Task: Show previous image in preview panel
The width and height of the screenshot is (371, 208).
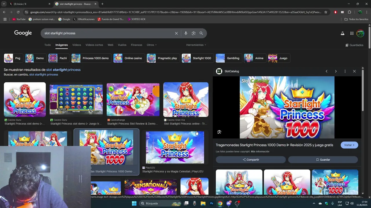Action: tap(326, 71)
